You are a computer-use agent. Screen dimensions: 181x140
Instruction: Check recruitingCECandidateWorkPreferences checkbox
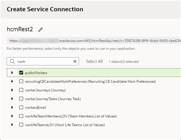[21, 81]
